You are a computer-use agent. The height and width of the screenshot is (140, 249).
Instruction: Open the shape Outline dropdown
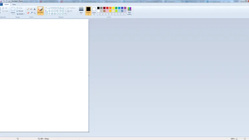click(72, 8)
